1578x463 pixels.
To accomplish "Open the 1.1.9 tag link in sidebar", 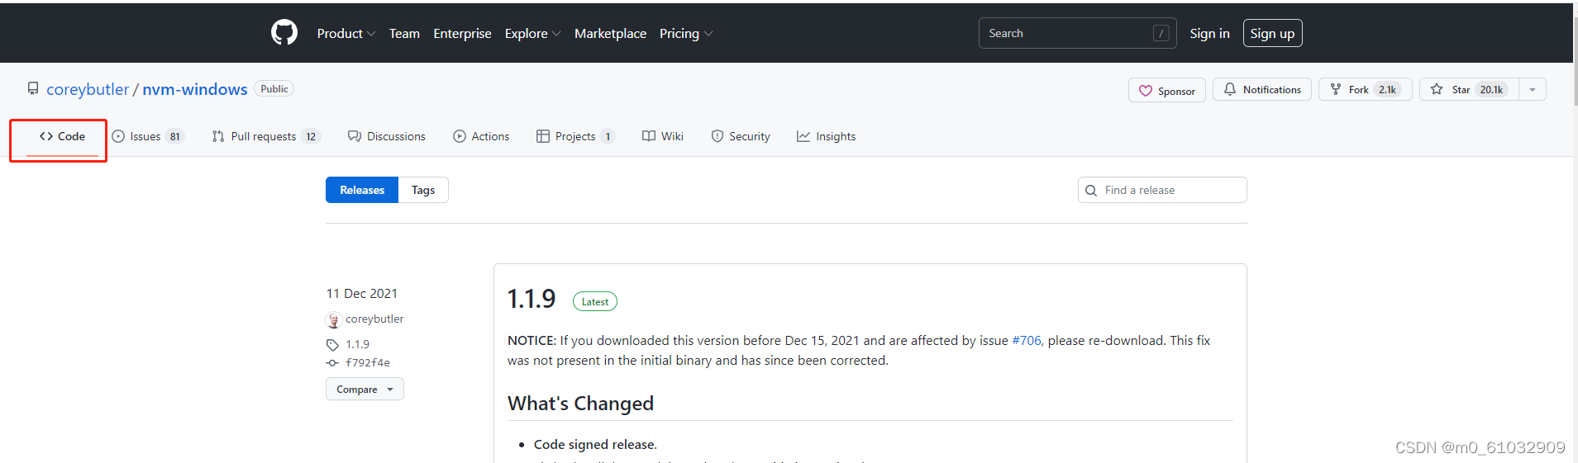I will (357, 344).
